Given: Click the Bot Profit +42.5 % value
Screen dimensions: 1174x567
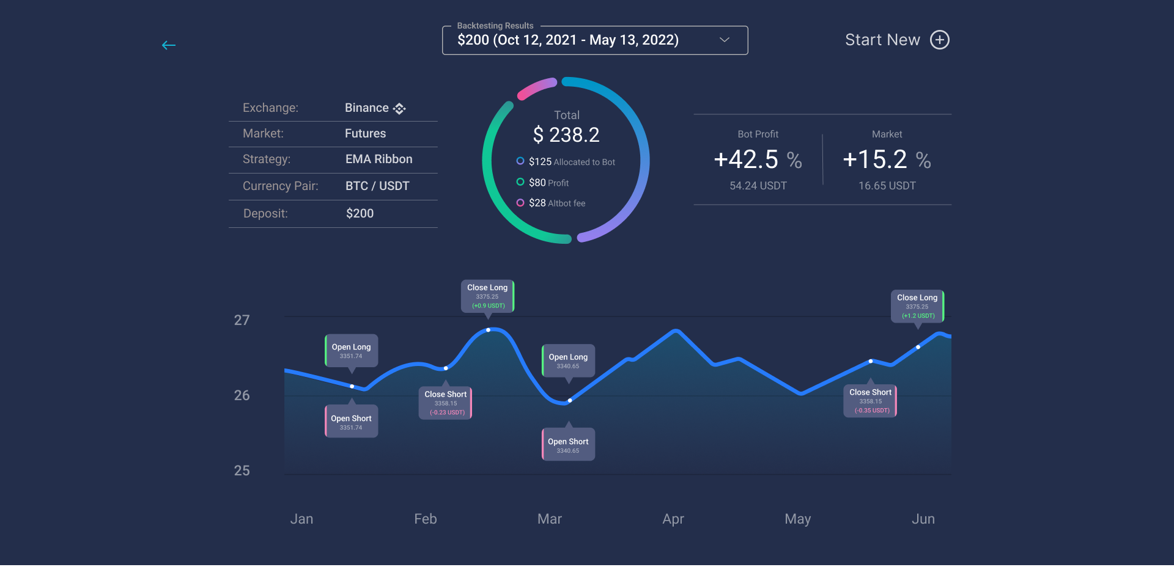Looking at the screenshot, I should 758,160.
